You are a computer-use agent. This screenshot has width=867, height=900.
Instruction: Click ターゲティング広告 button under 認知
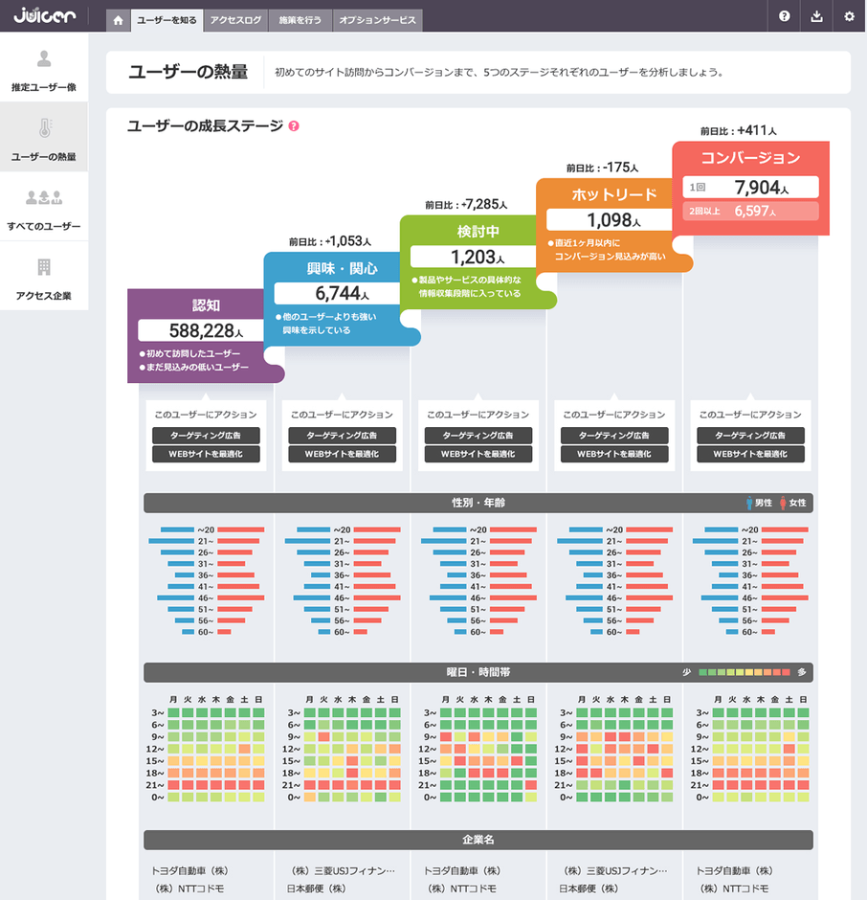pos(206,436)
